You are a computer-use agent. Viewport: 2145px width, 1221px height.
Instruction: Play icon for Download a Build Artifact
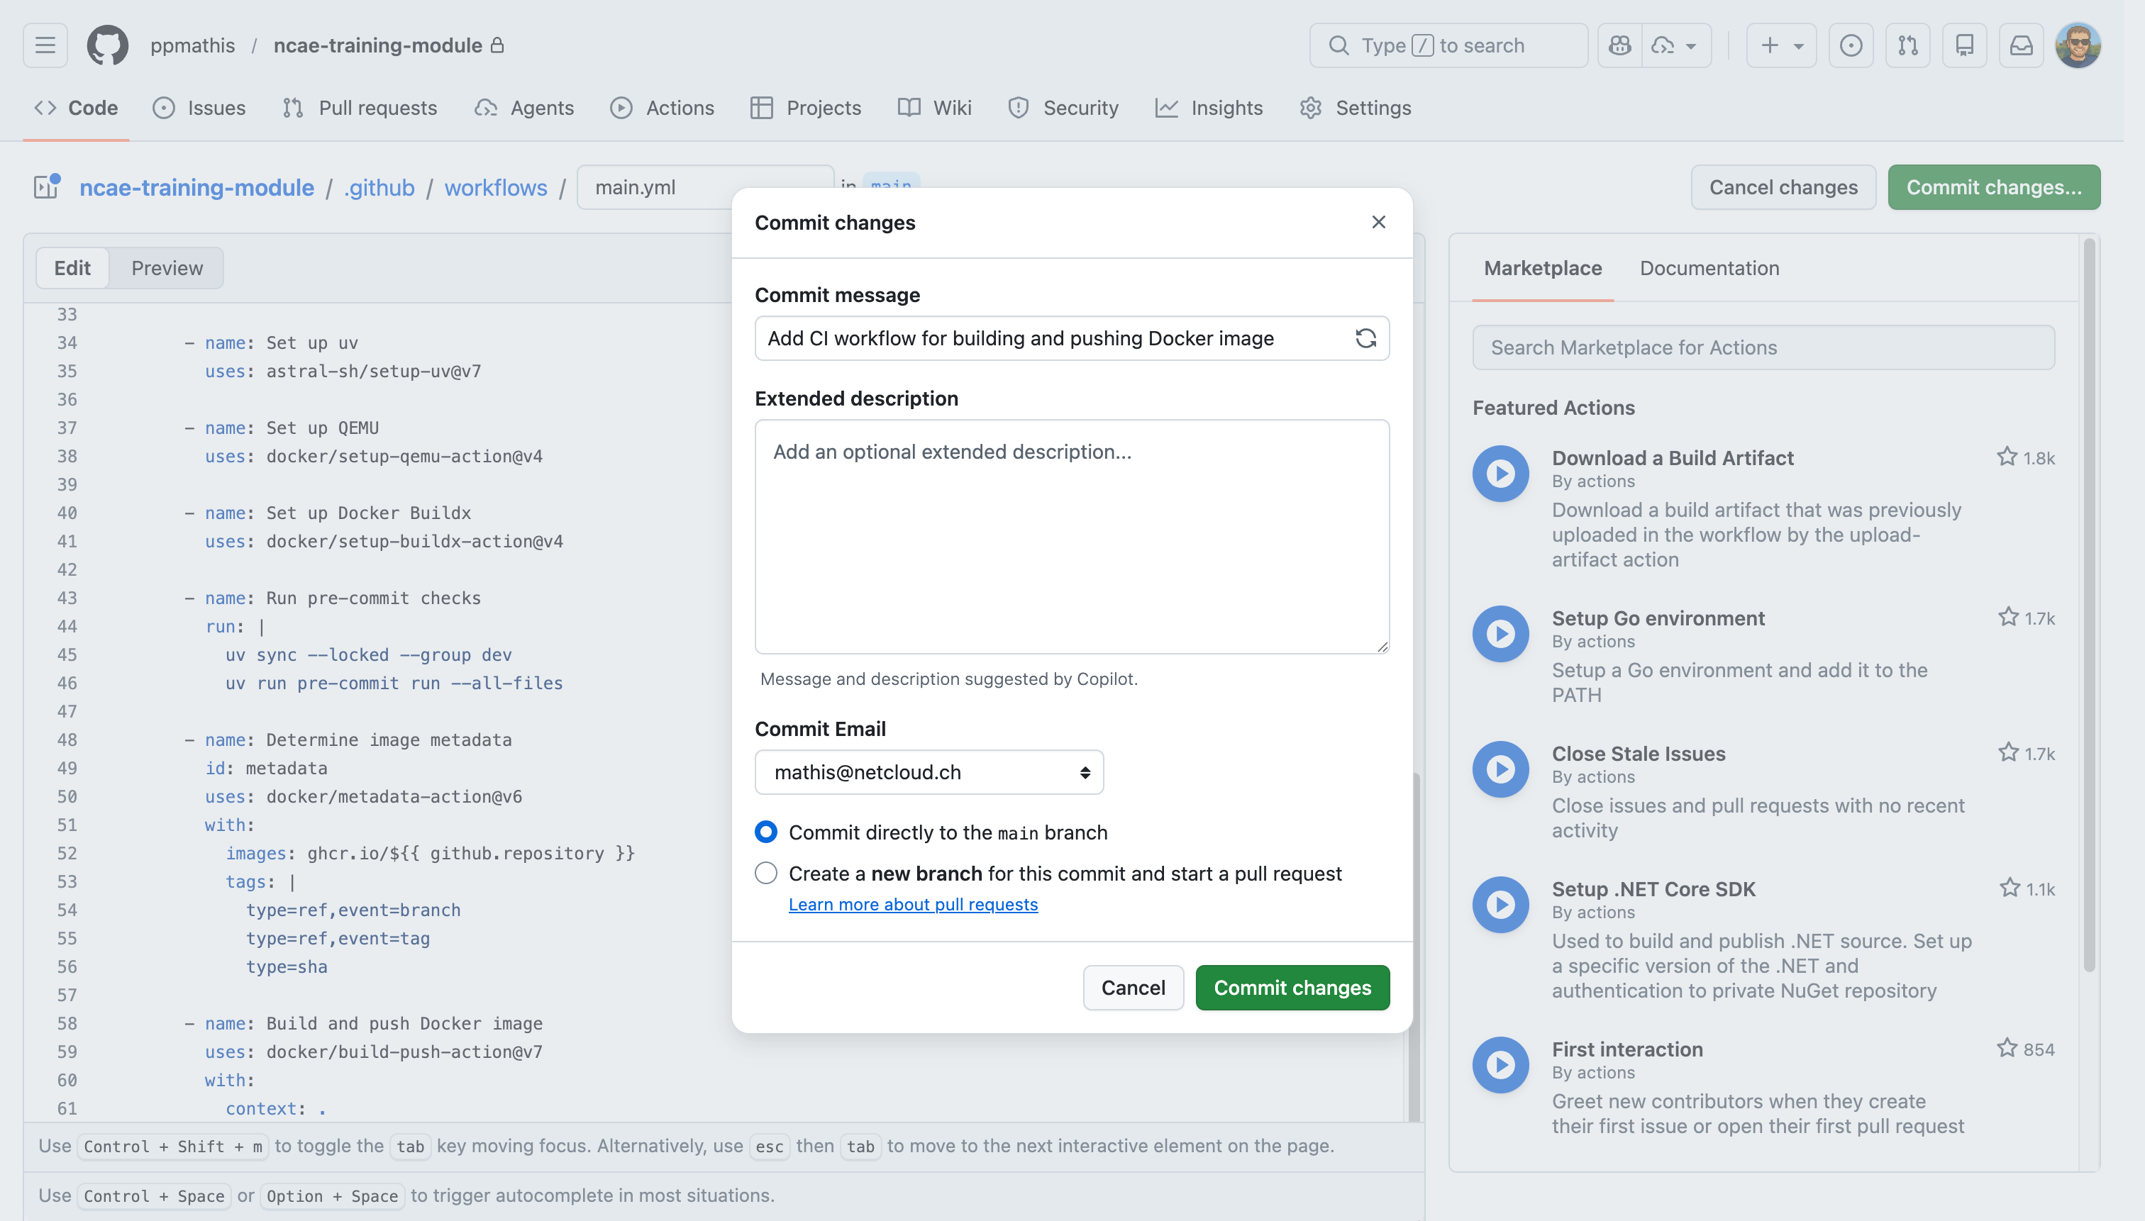click(x=1501, y=473)
